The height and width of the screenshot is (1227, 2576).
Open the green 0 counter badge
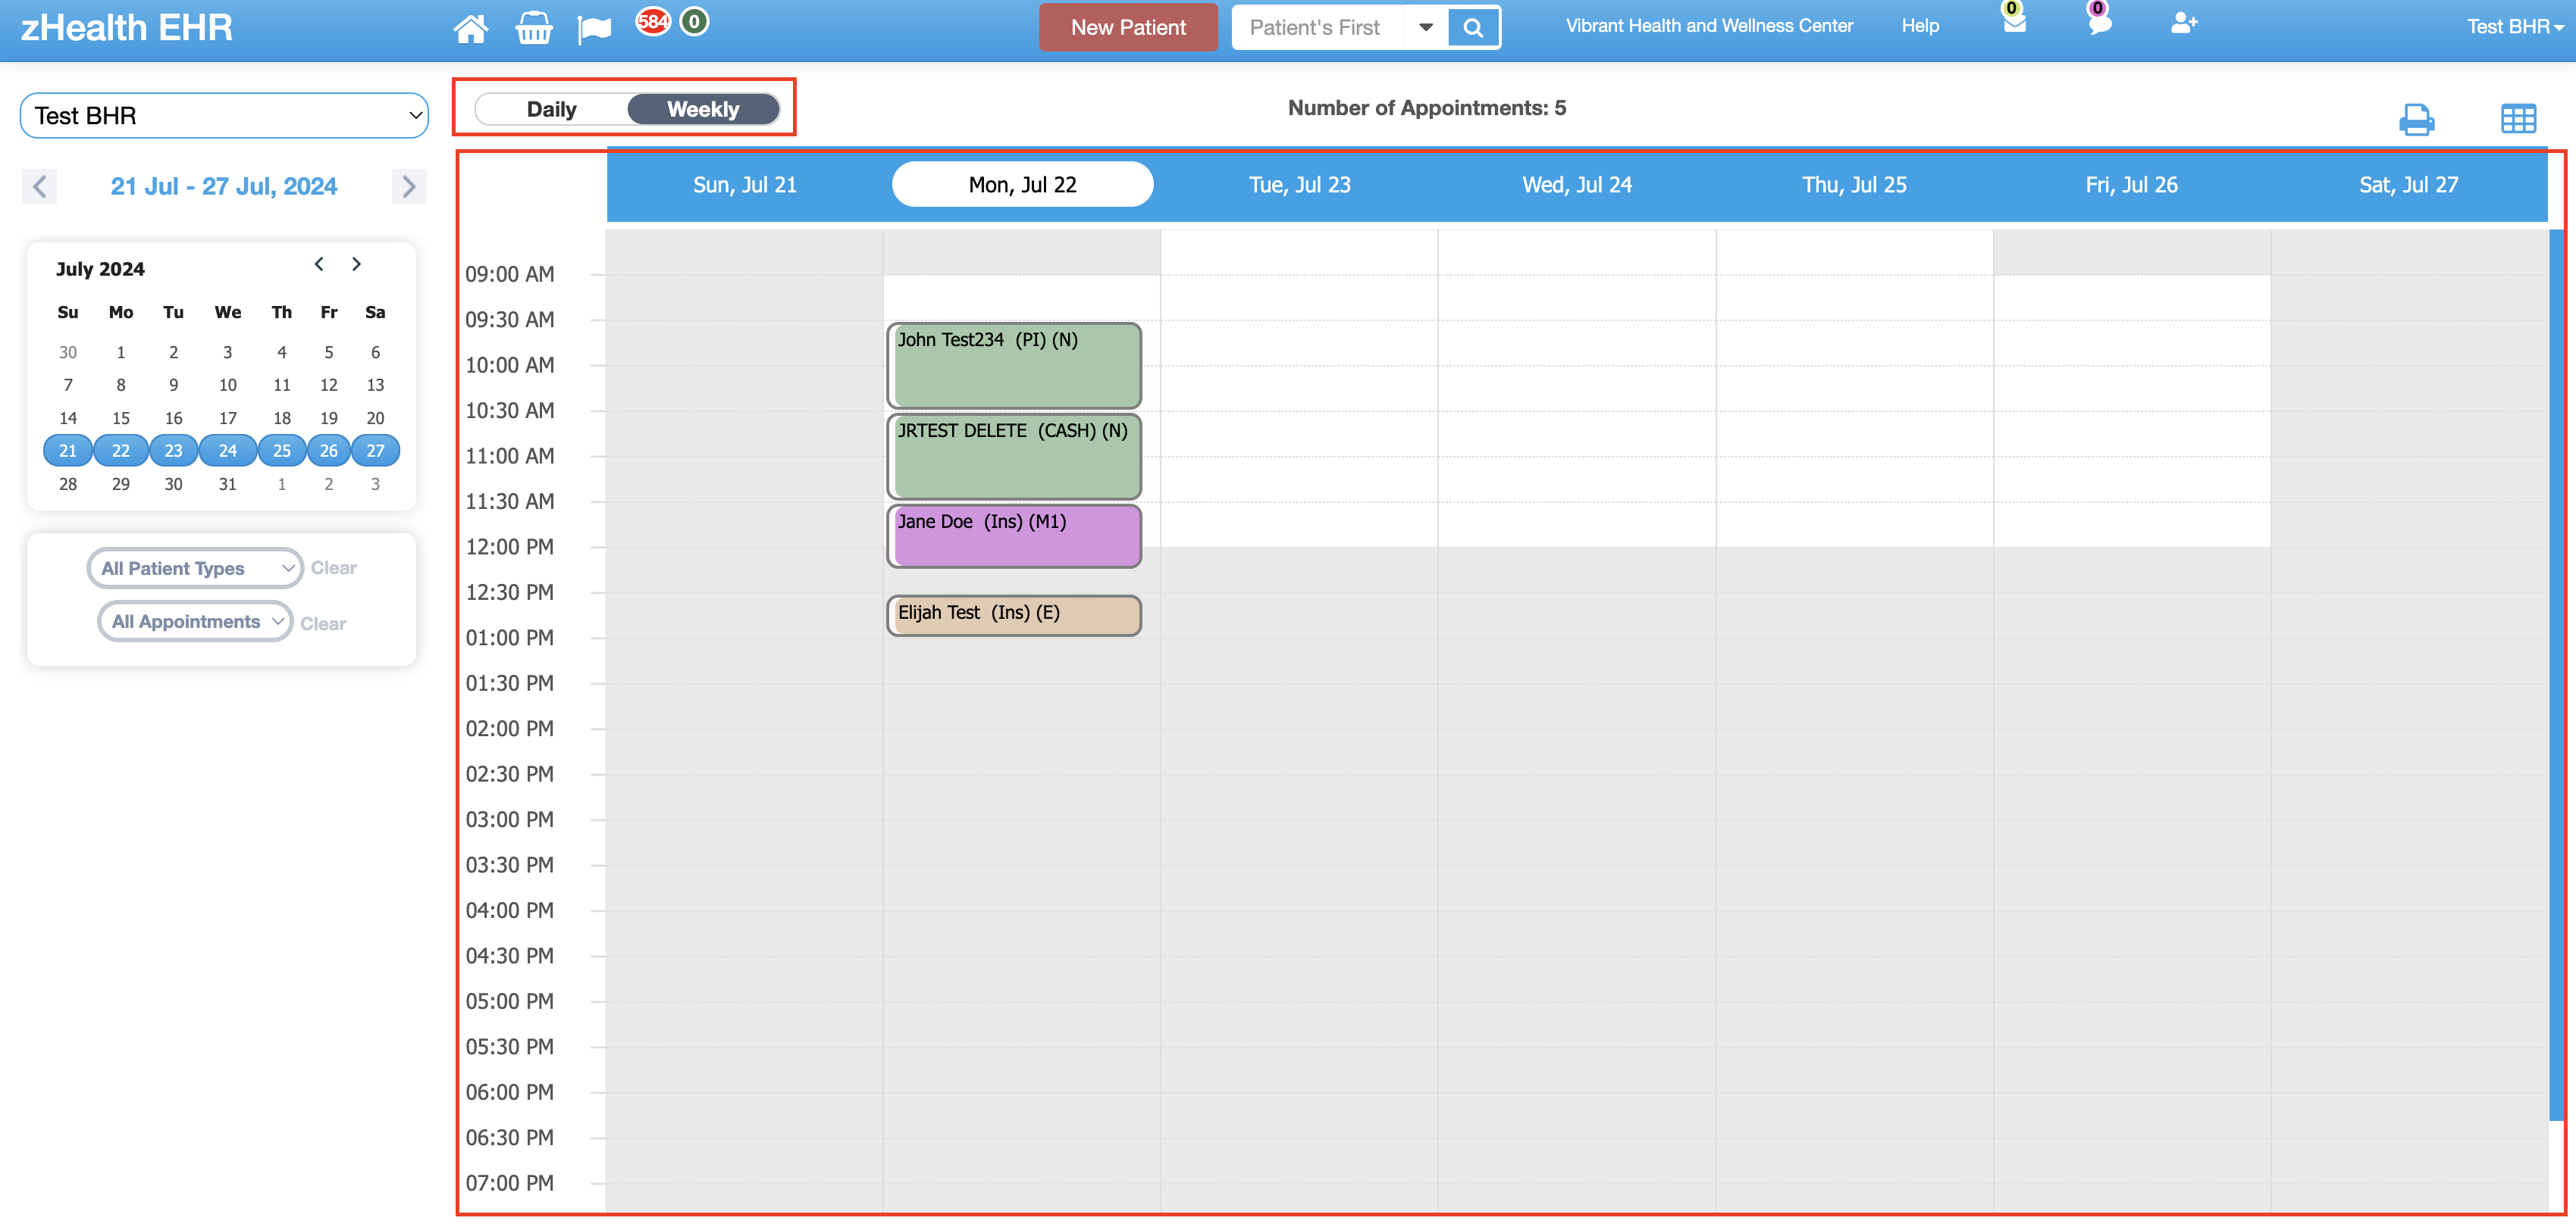tap(694, 21)
